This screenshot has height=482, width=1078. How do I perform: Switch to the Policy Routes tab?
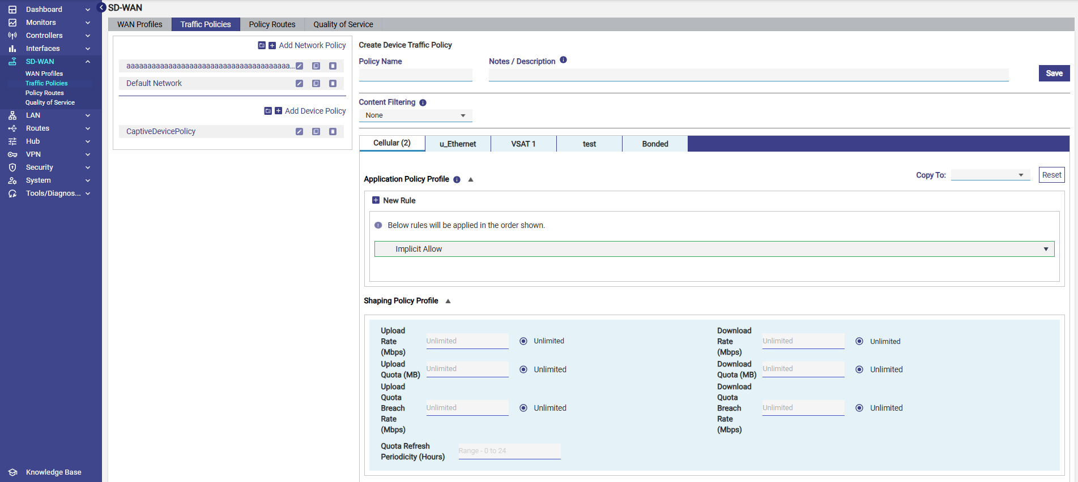[272, 24]
